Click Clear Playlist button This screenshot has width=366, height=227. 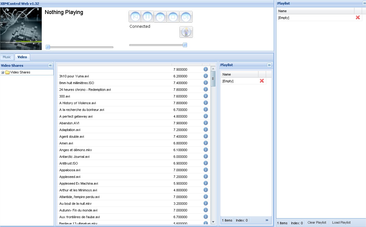[x=317, y=223]
